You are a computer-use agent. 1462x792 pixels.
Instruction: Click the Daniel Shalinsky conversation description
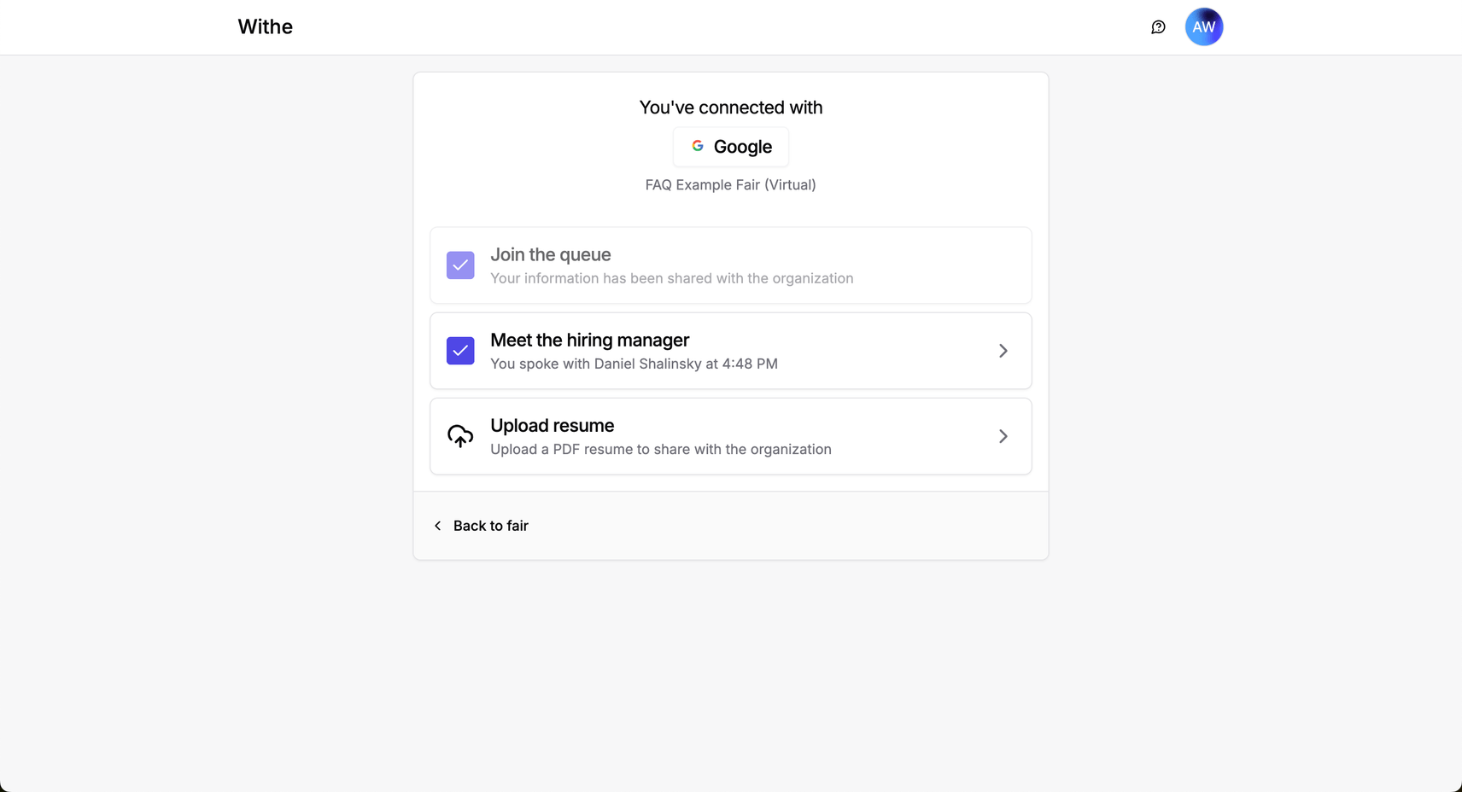coord(635,364)
